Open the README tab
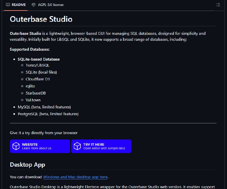The image size is (227, 189). pyautogui.click(x=16, y=5)
